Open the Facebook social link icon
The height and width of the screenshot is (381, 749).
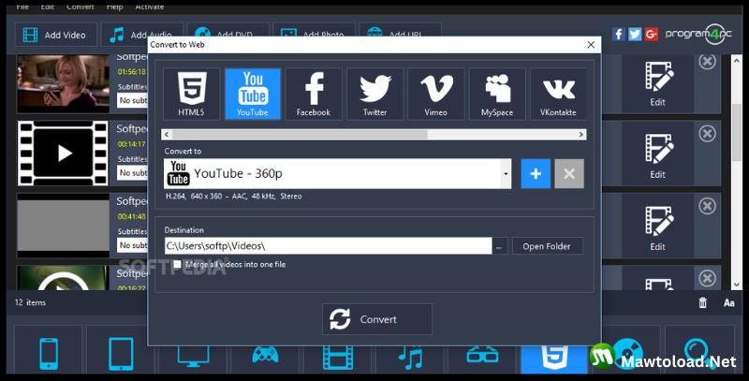click(x=619, y=34)
